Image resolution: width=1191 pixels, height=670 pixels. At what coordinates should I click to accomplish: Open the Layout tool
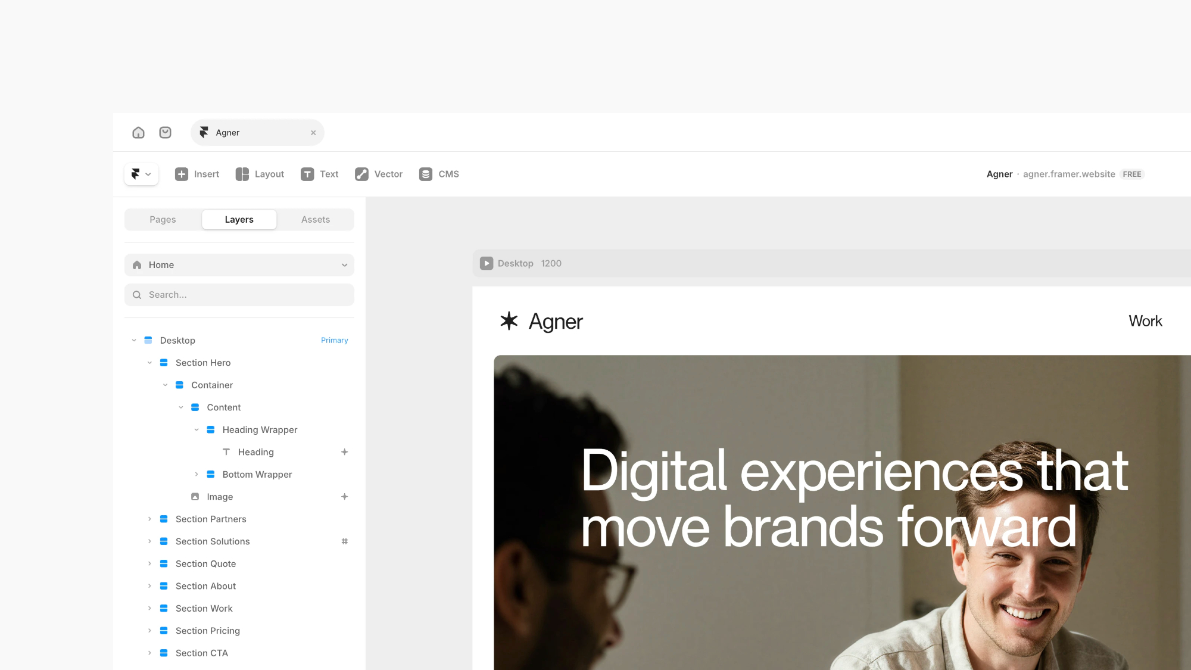coord(260,174)
